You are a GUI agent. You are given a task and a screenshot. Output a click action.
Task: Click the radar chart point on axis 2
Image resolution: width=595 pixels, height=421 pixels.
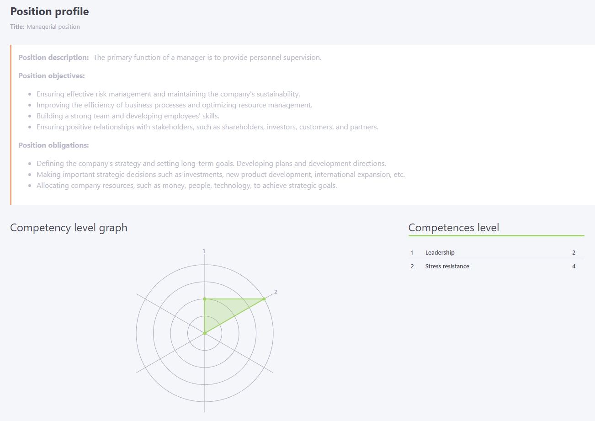click(264, 299)
